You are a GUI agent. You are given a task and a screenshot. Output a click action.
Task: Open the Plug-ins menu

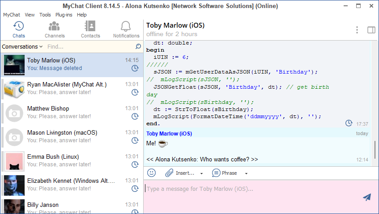64,15
